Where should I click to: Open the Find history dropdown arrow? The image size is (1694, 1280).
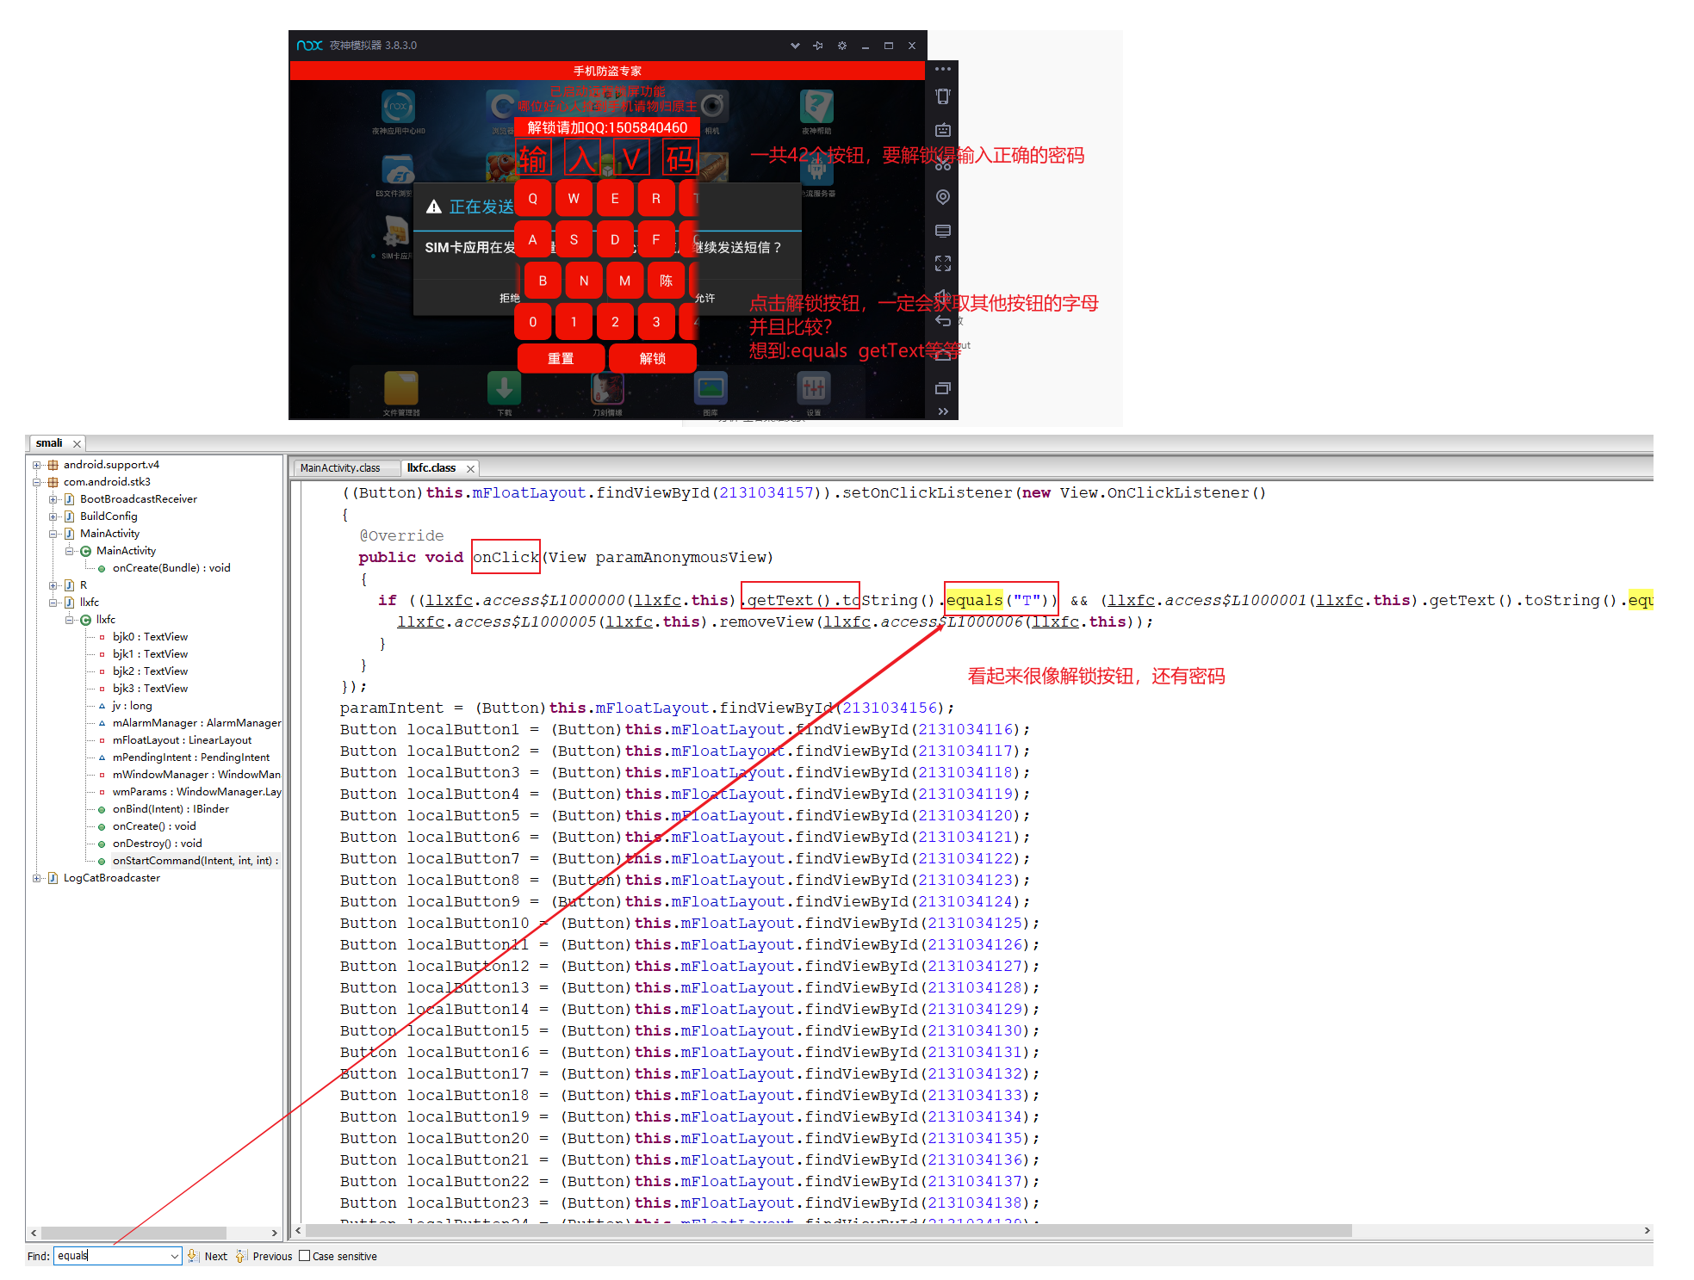[174, 1256]
